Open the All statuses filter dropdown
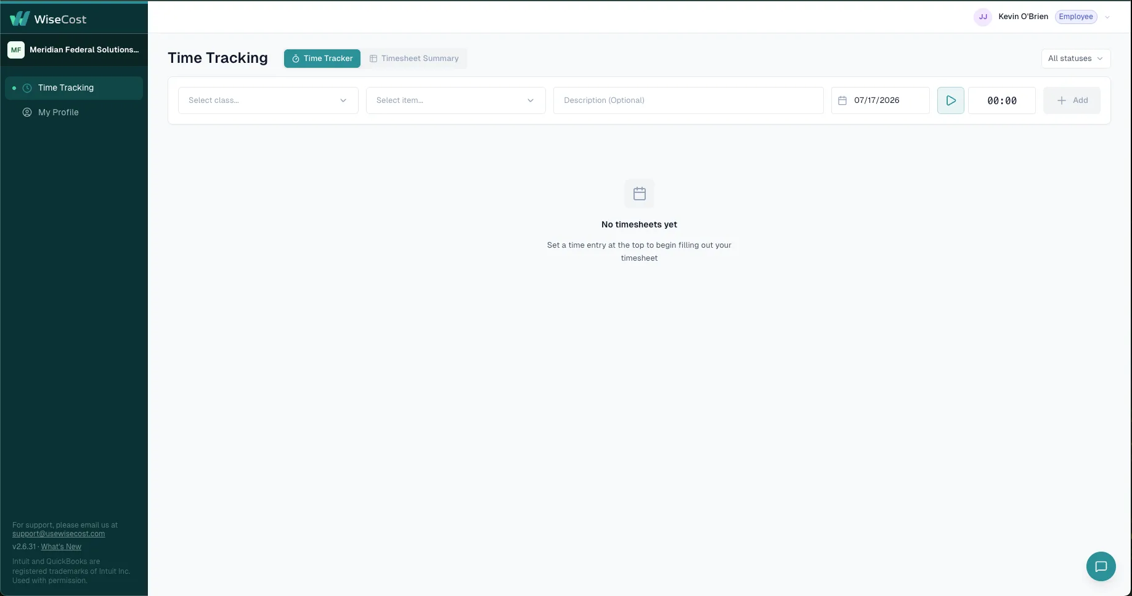This screenshot has height=596, width=1132. 1076,59
